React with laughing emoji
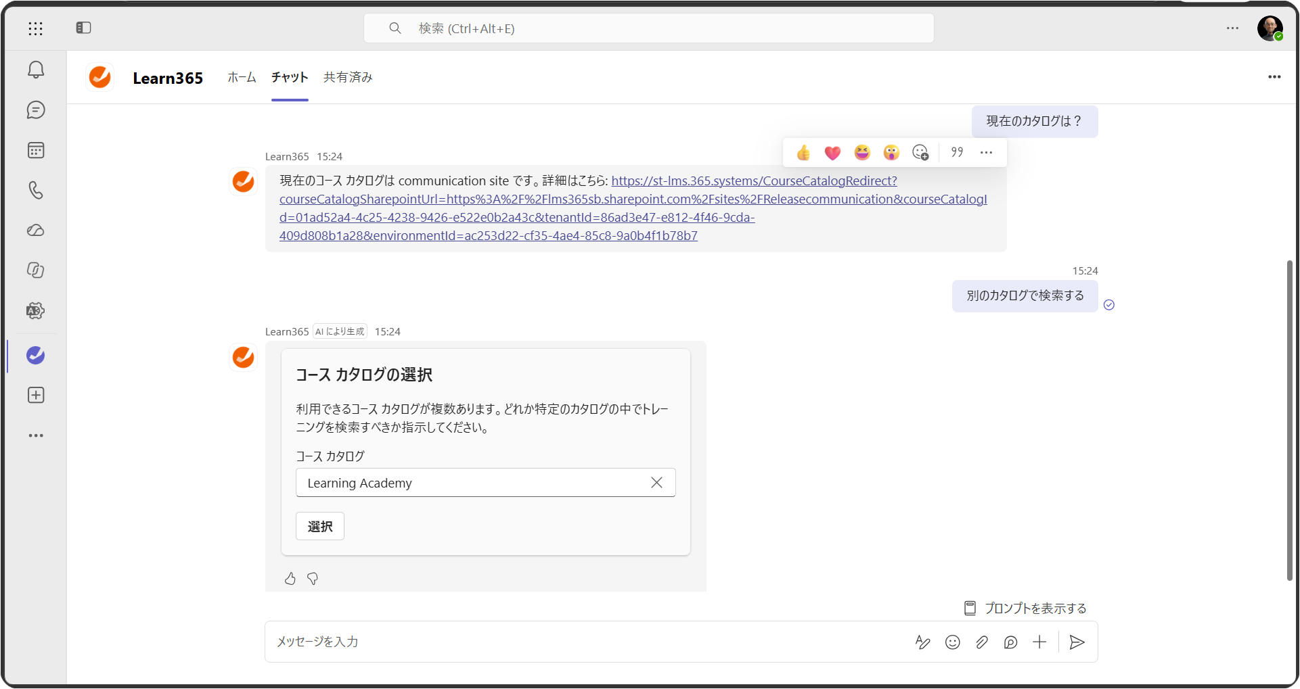This screenshot has height=689, width=1300. pos(862,153)
